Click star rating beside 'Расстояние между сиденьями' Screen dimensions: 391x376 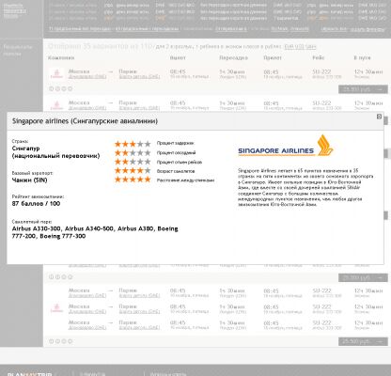133,180
